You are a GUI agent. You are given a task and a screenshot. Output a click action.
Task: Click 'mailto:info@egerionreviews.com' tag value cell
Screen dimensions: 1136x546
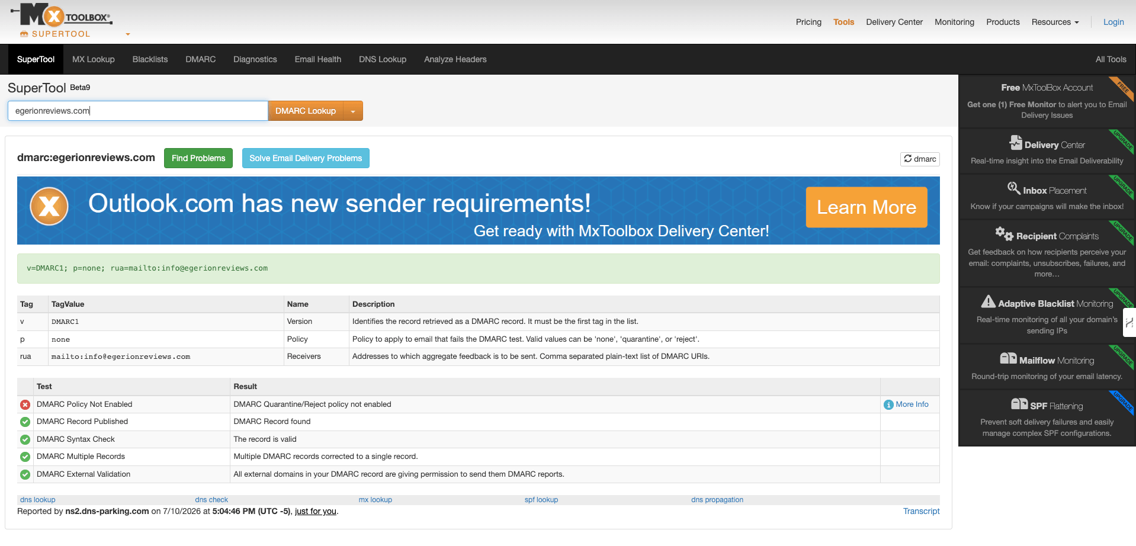tap(166, 356)
